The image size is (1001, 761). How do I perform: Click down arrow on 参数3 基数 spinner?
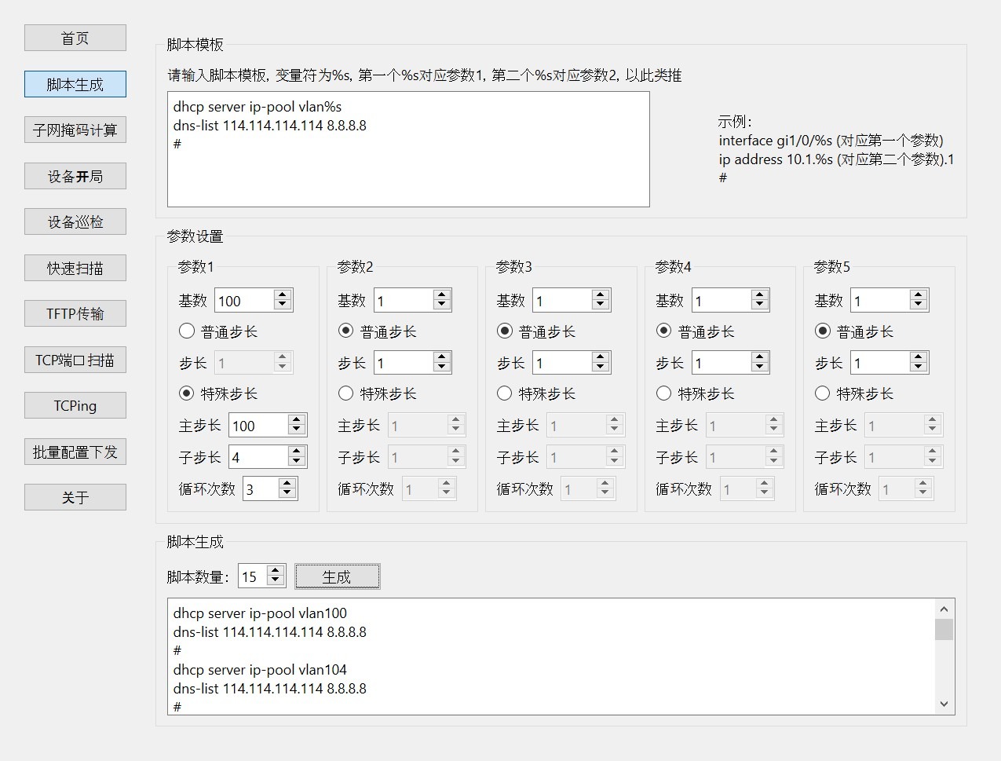601,305
